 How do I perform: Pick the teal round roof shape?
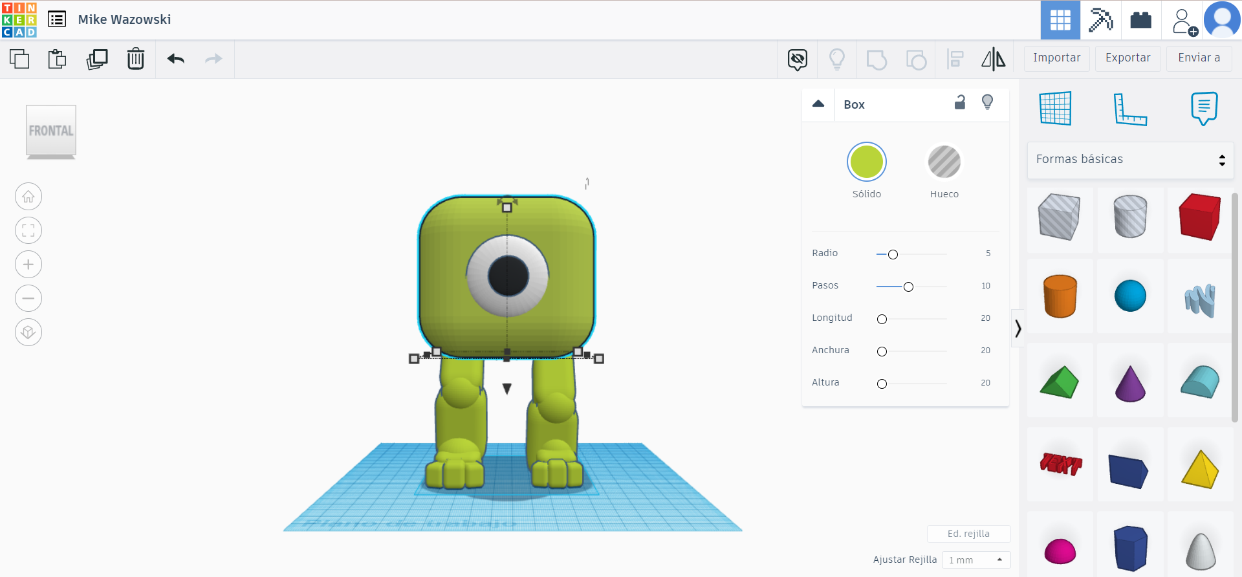click(x=1200, y=380)
